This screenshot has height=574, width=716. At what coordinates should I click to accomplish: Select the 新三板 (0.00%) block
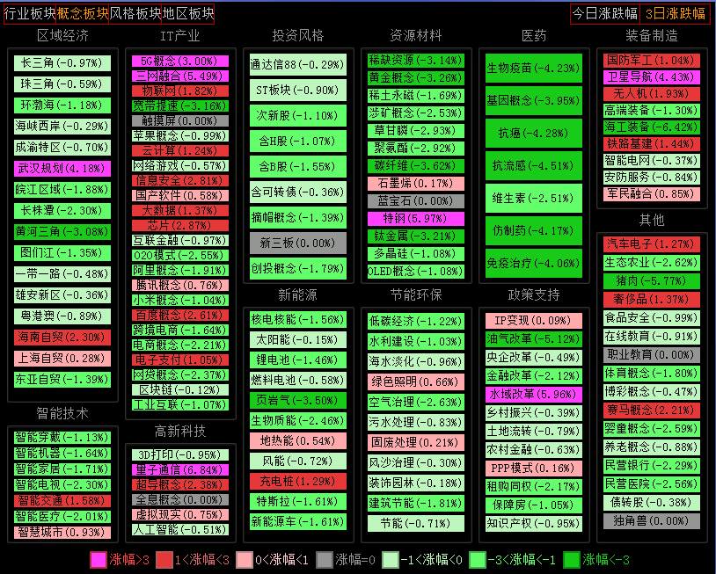298,243
